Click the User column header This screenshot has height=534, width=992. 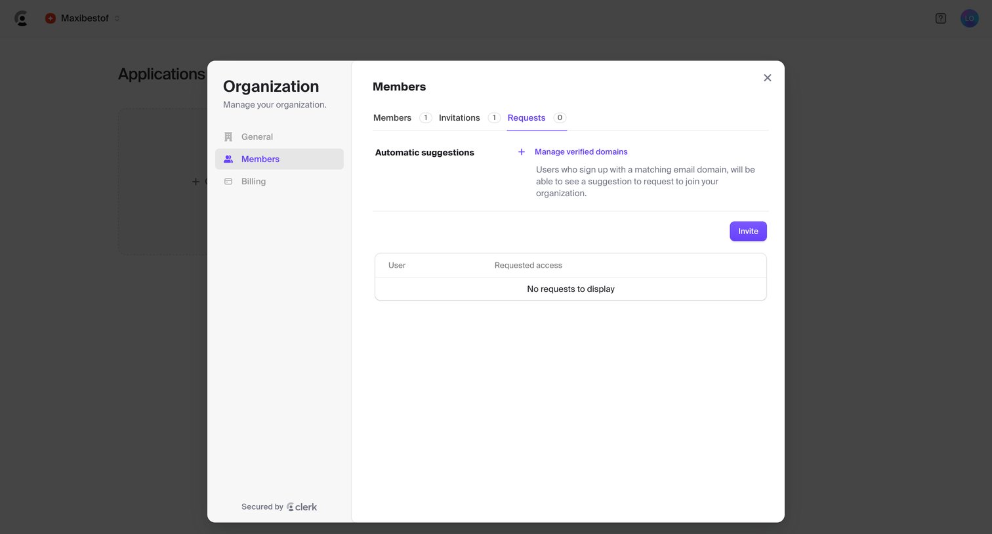pyautogui.click(x=397, y=266)
